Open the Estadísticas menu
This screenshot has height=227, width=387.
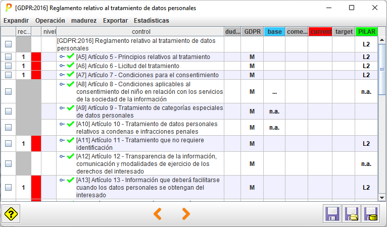[152, 21]
